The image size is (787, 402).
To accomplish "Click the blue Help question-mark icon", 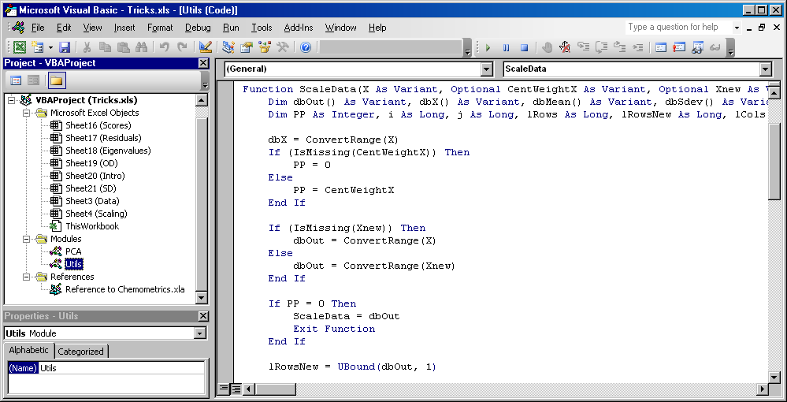I will [x=306, y=47].
